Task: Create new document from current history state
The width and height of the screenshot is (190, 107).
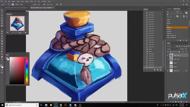Action: pos(155,70)
